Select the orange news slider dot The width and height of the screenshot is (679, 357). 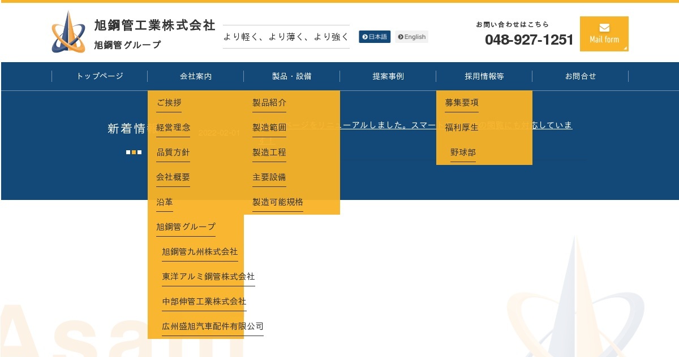pos(134,152)
